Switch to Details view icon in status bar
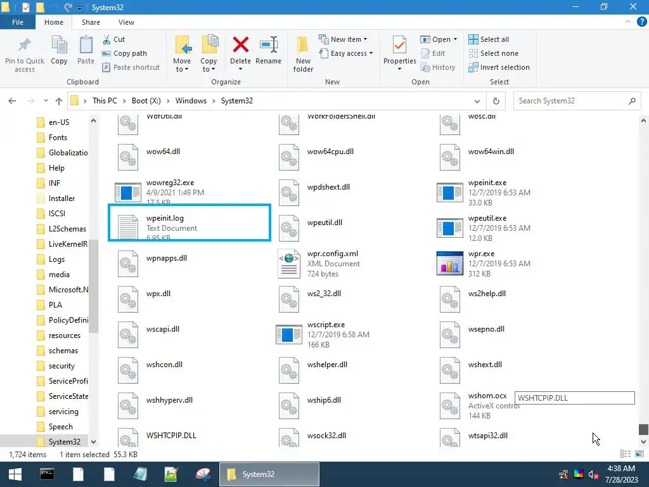The width and height of the screenshot is (649, 487). coord(626,454)
